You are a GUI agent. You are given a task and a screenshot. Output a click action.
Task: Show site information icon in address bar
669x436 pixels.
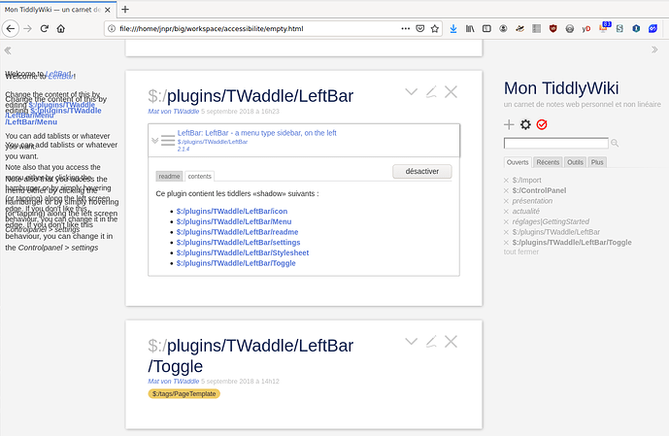click(112, 28)
